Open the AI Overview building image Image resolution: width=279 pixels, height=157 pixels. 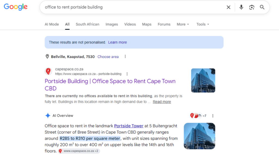point(199,136)
